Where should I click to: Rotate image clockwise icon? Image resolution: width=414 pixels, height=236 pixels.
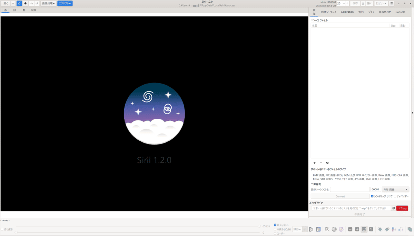pyautogui.click(x=387, y=229)
